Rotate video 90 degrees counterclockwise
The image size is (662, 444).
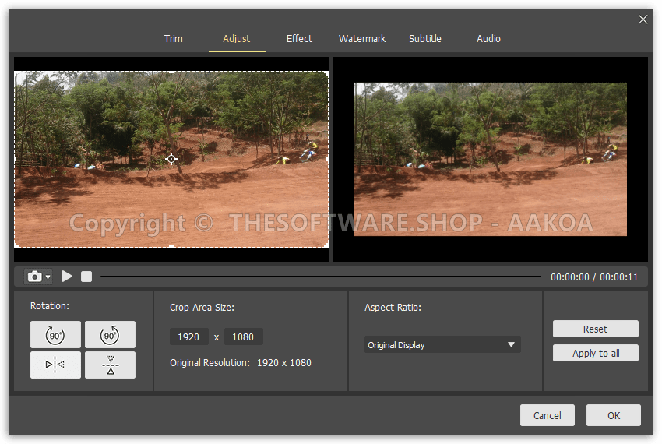[110, 335]
